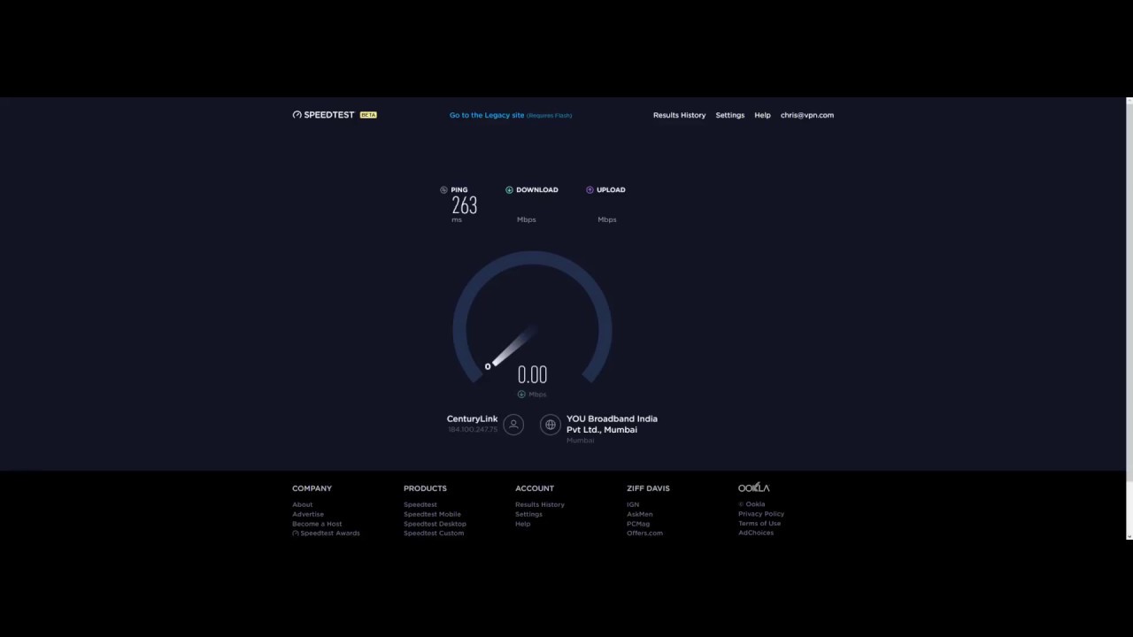Viewport: 1133px width, 637px height.
Task: Open Help in the header menu
Action: 762,115
